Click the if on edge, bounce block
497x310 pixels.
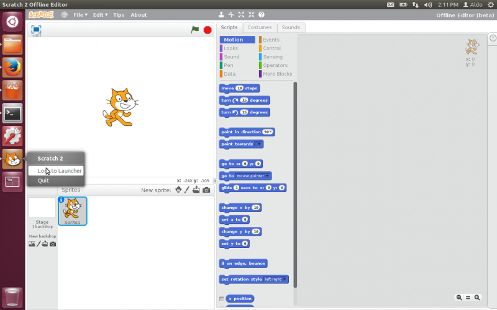pos(243,263)
